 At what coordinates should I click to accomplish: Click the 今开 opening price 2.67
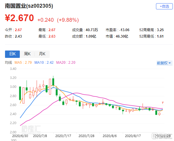tap(18, 30)
